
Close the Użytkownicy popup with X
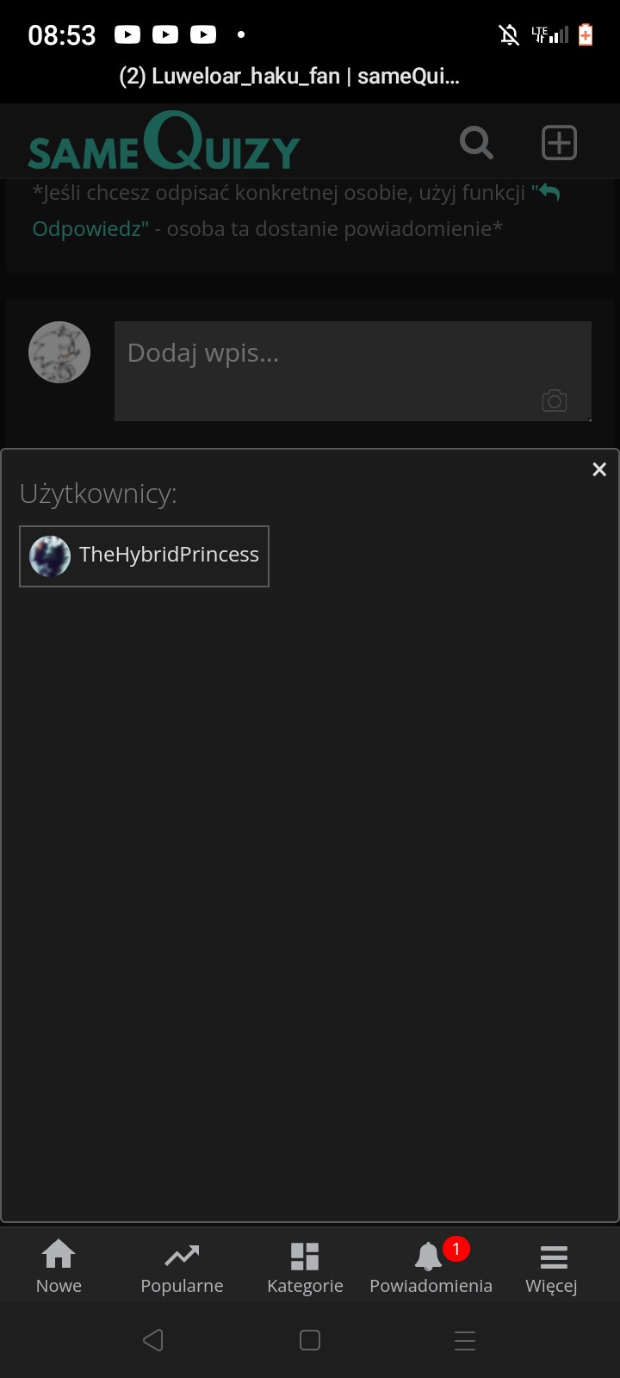pos(599,469)
